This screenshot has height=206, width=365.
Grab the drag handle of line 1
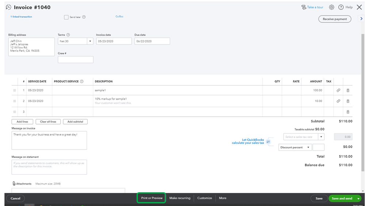15,90
